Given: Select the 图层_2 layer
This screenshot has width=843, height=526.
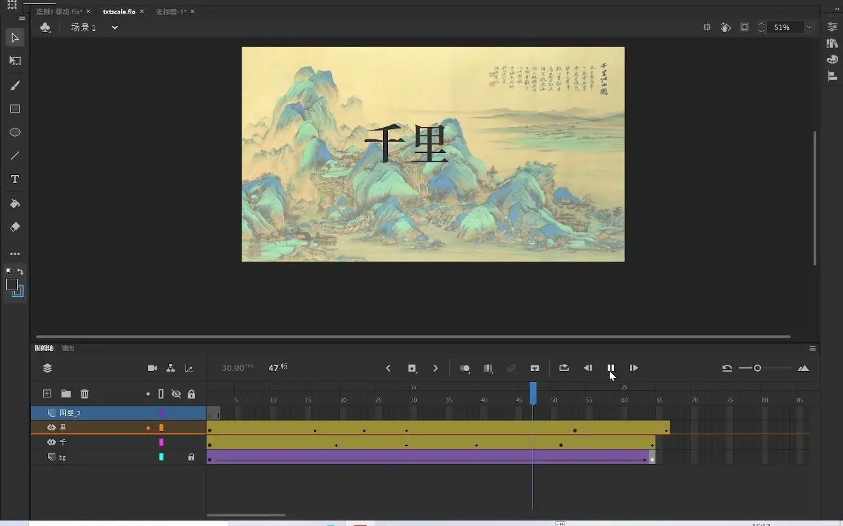Looking at the screenshot, I should pos(118,413).
